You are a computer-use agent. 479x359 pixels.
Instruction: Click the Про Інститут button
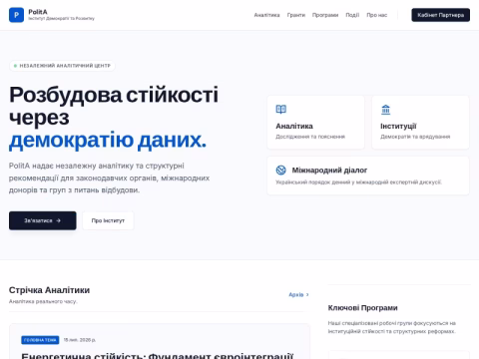click(108, 220)
